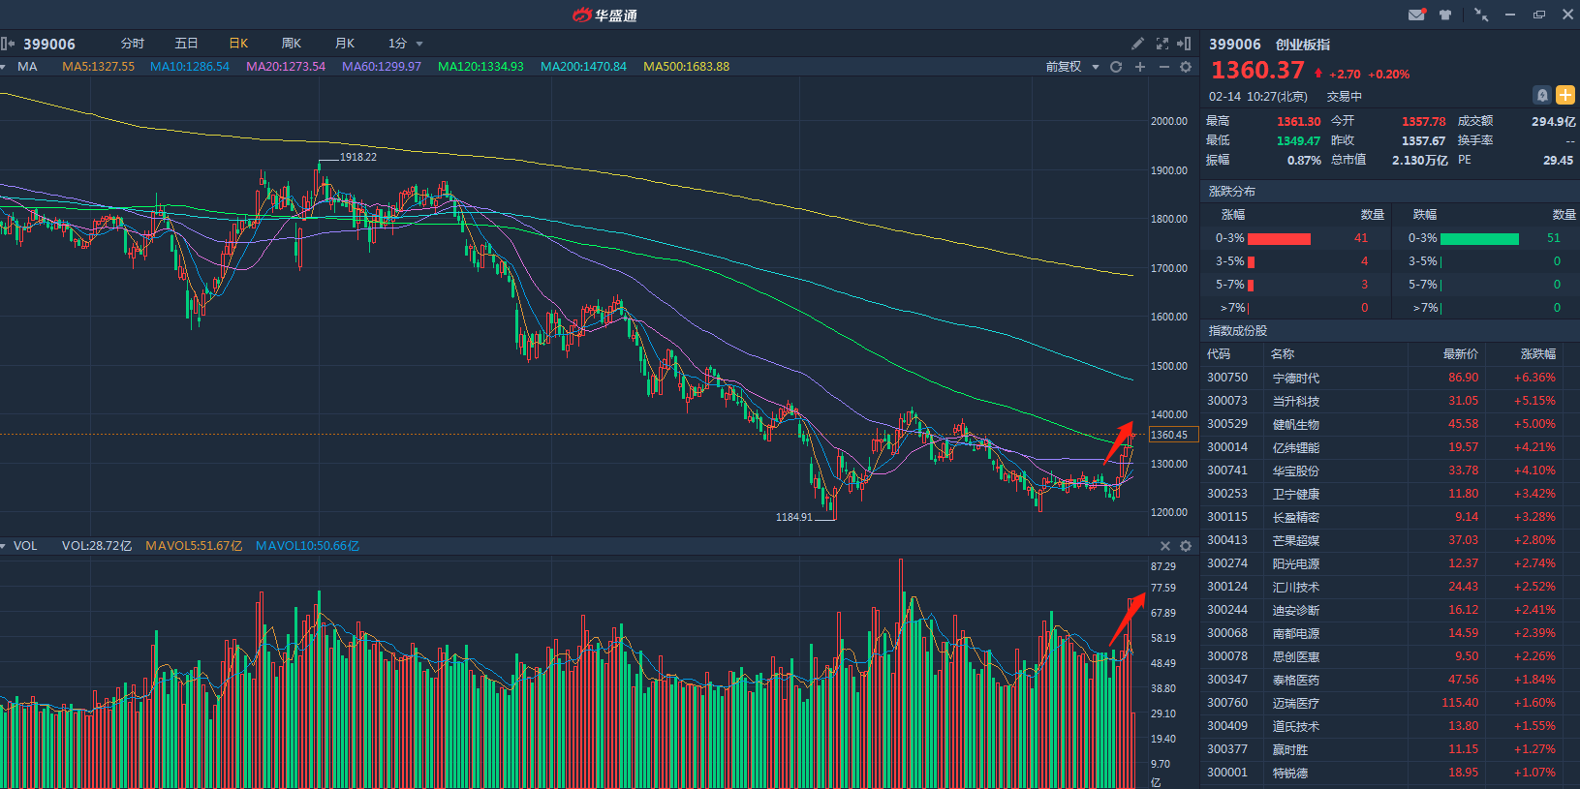Open the skin theme shirt icon
This screenshot has height=789, width=1580.
(1445, 15)
